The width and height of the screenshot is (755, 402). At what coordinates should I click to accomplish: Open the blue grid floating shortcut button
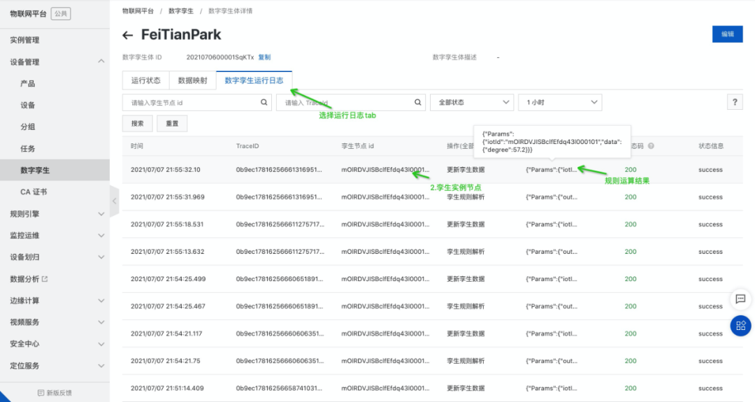click(740, 326)
